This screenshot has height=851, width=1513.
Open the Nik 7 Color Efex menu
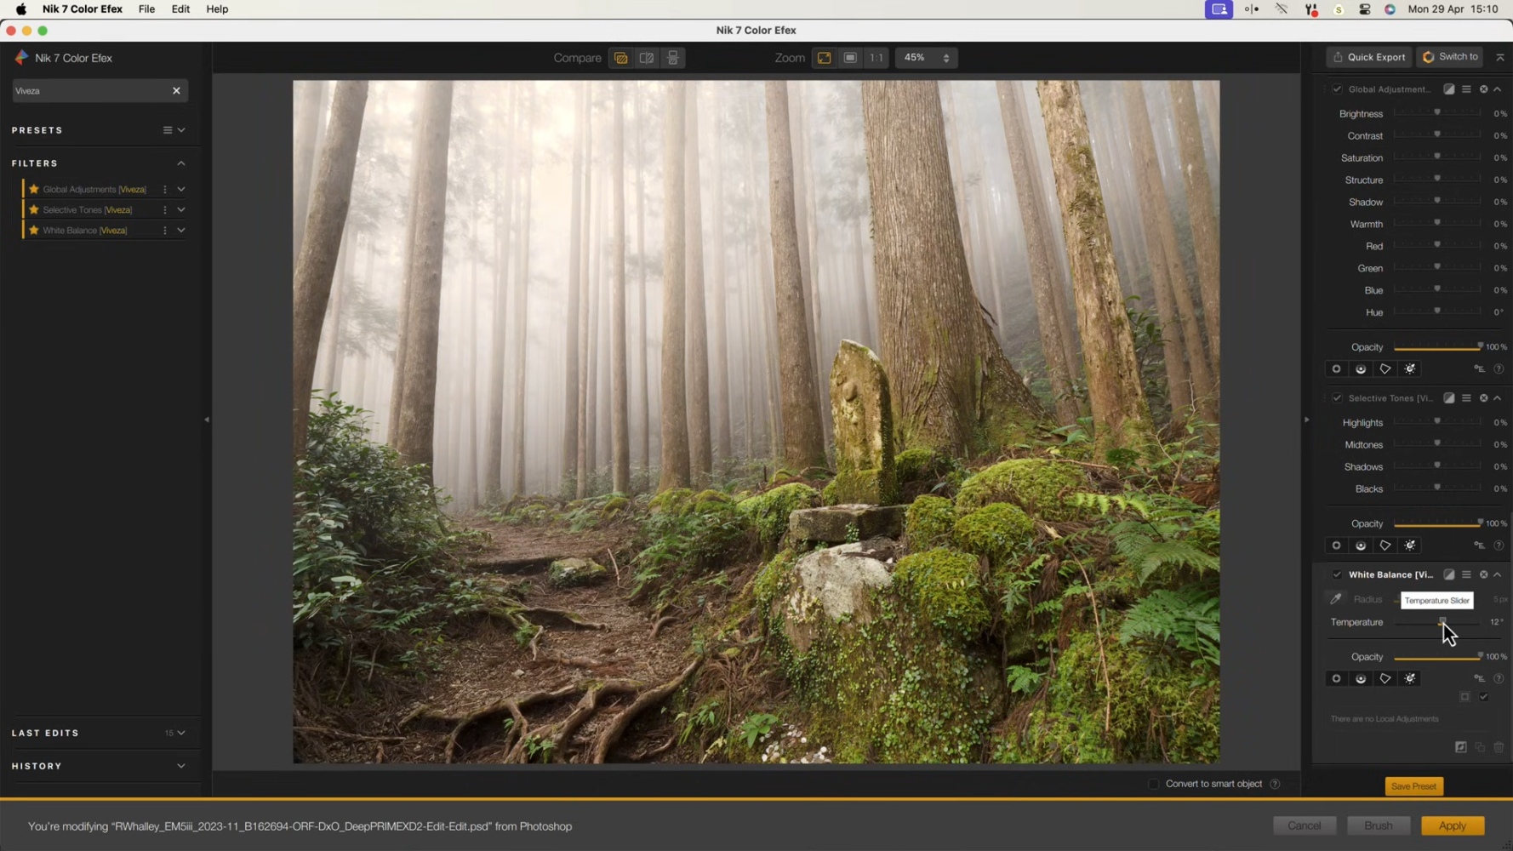pyautogui.click(x=83, y=9)
